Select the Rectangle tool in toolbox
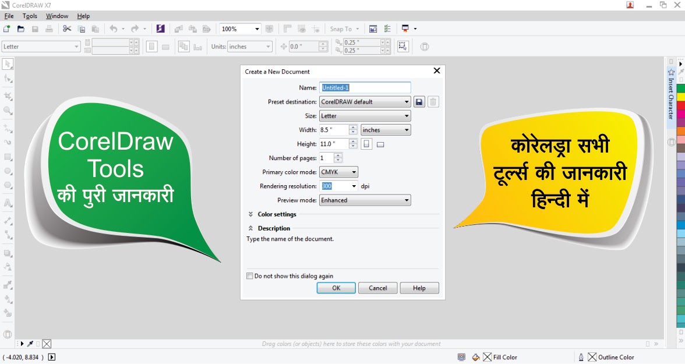The width and height of the screenshot is (685, 364). 8,157
